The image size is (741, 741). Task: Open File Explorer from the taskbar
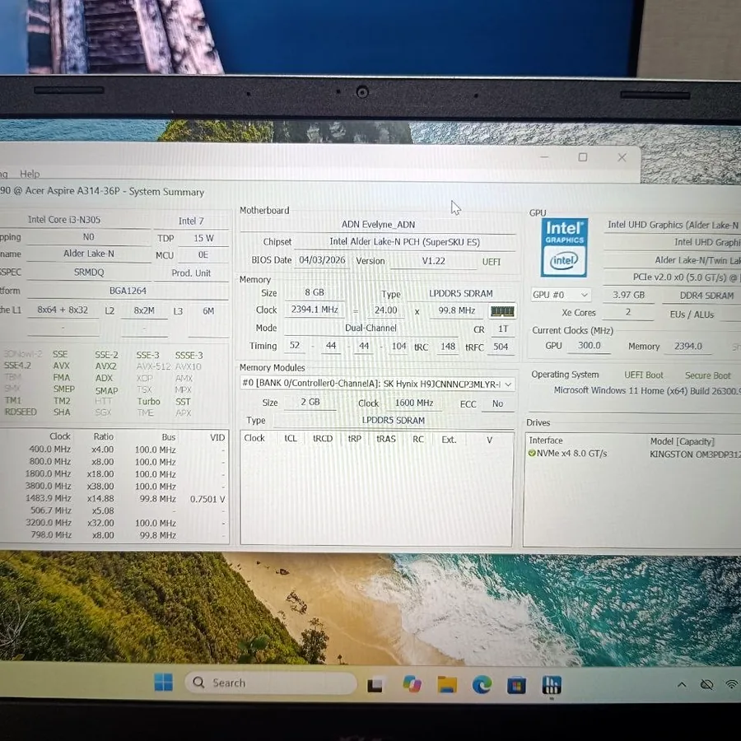446,684
